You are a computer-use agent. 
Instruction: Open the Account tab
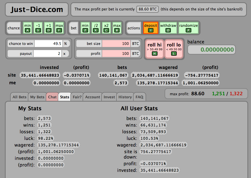tap(92, 97)
